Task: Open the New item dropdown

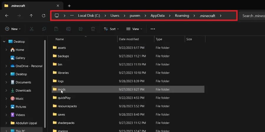Action: 13,29
